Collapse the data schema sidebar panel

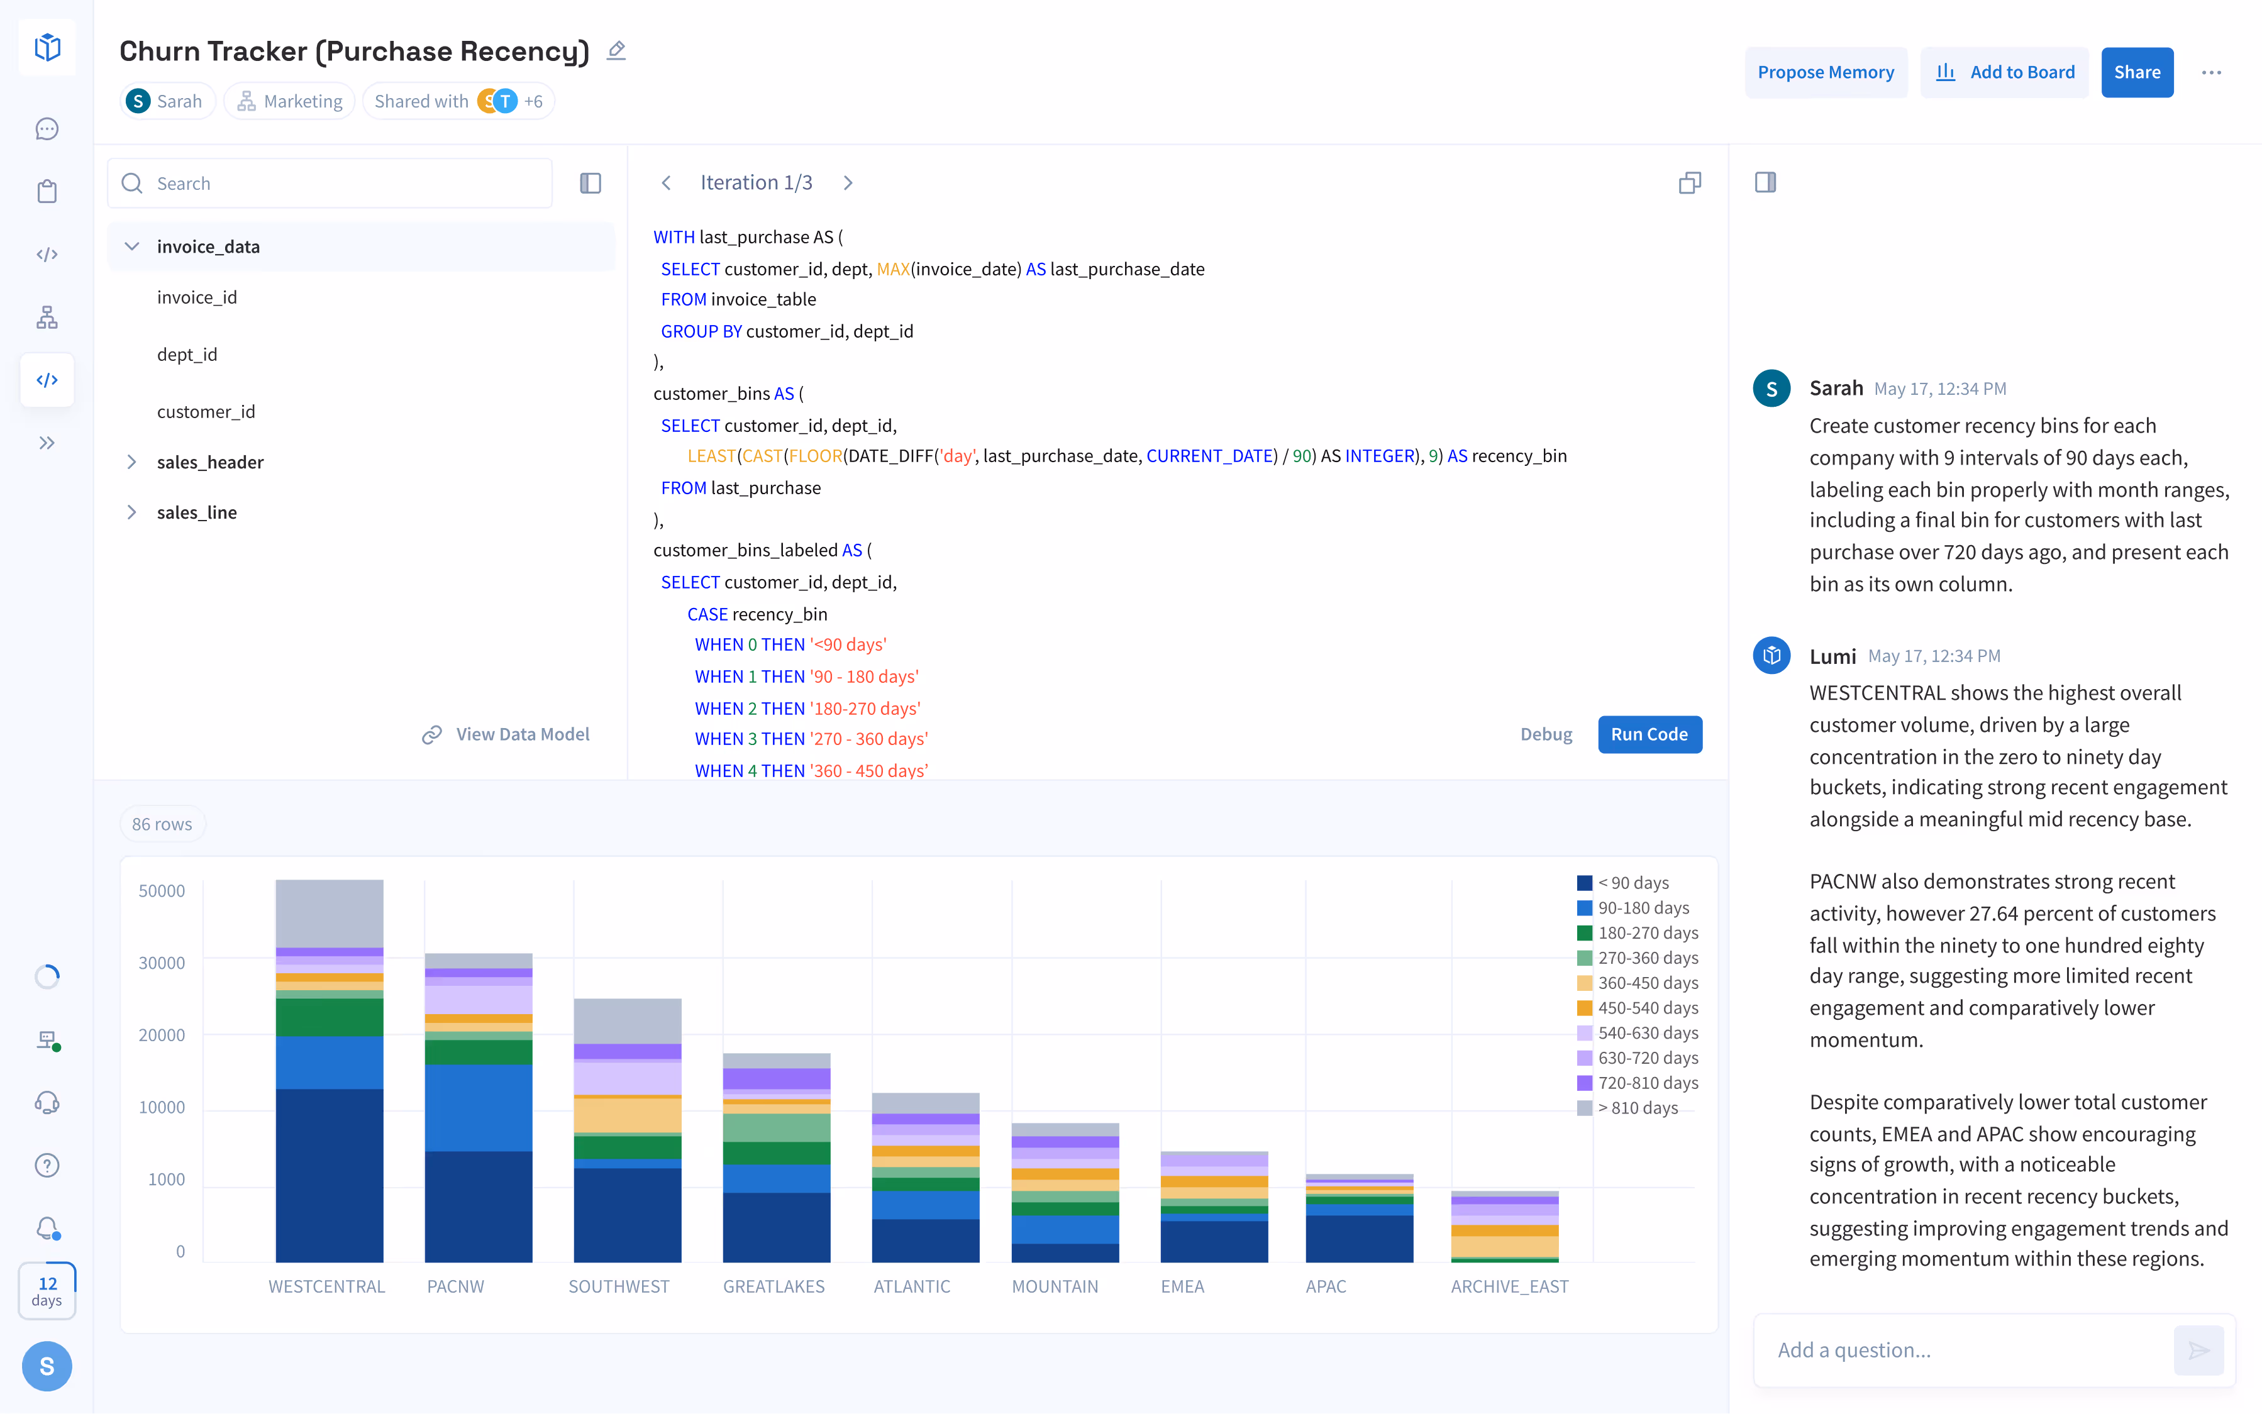point(590,182)
